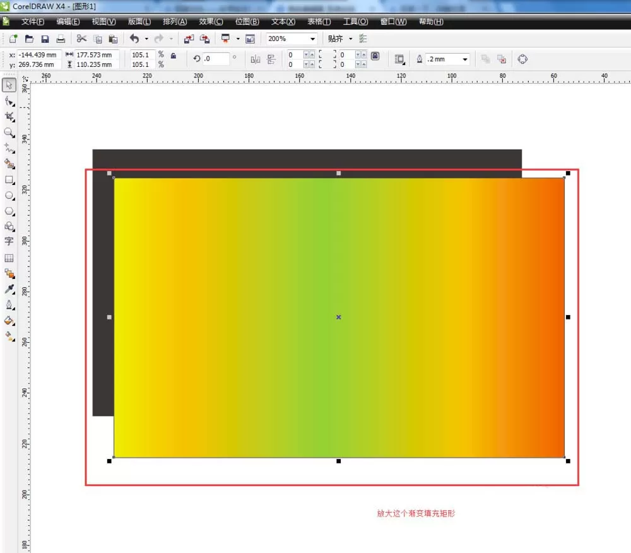The height and width of the screenshot is (553, 631).
Task: Select the Crop tool
Action: click(x=9, y=117)
